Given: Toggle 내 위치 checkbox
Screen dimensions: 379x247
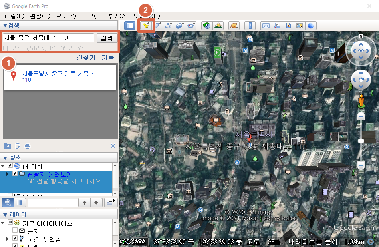Looking at the screenshot, I should click(x=10, y=165).
